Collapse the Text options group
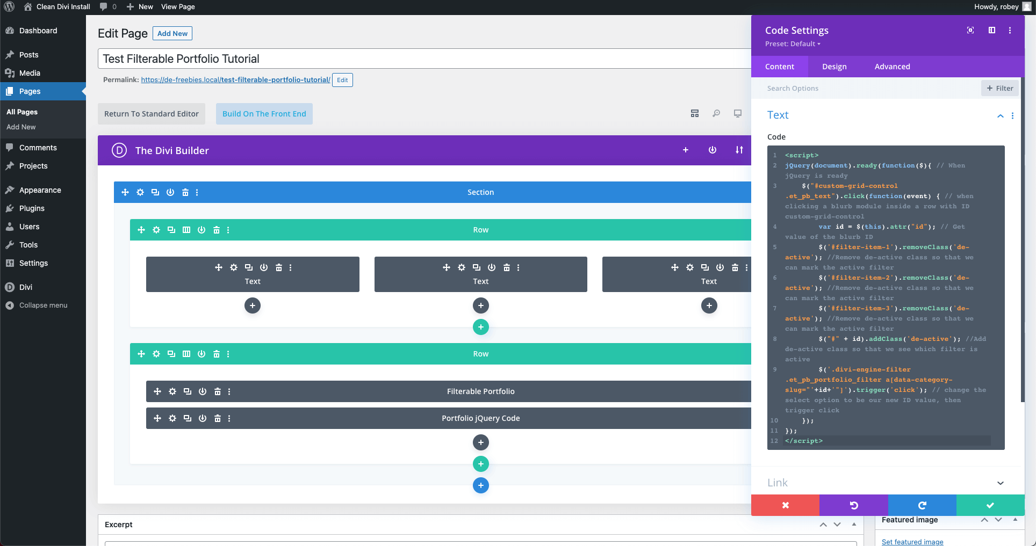1036x546 pixels. (x=1001, y=116)
